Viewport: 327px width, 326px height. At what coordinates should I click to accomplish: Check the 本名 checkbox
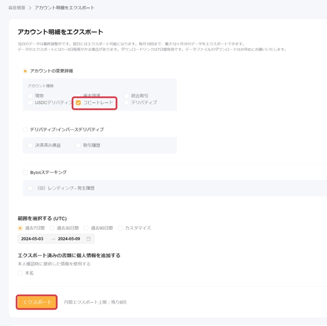20,273
